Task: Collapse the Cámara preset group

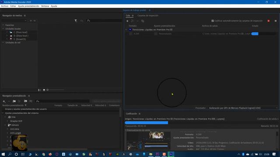Action: coord(5,125)
